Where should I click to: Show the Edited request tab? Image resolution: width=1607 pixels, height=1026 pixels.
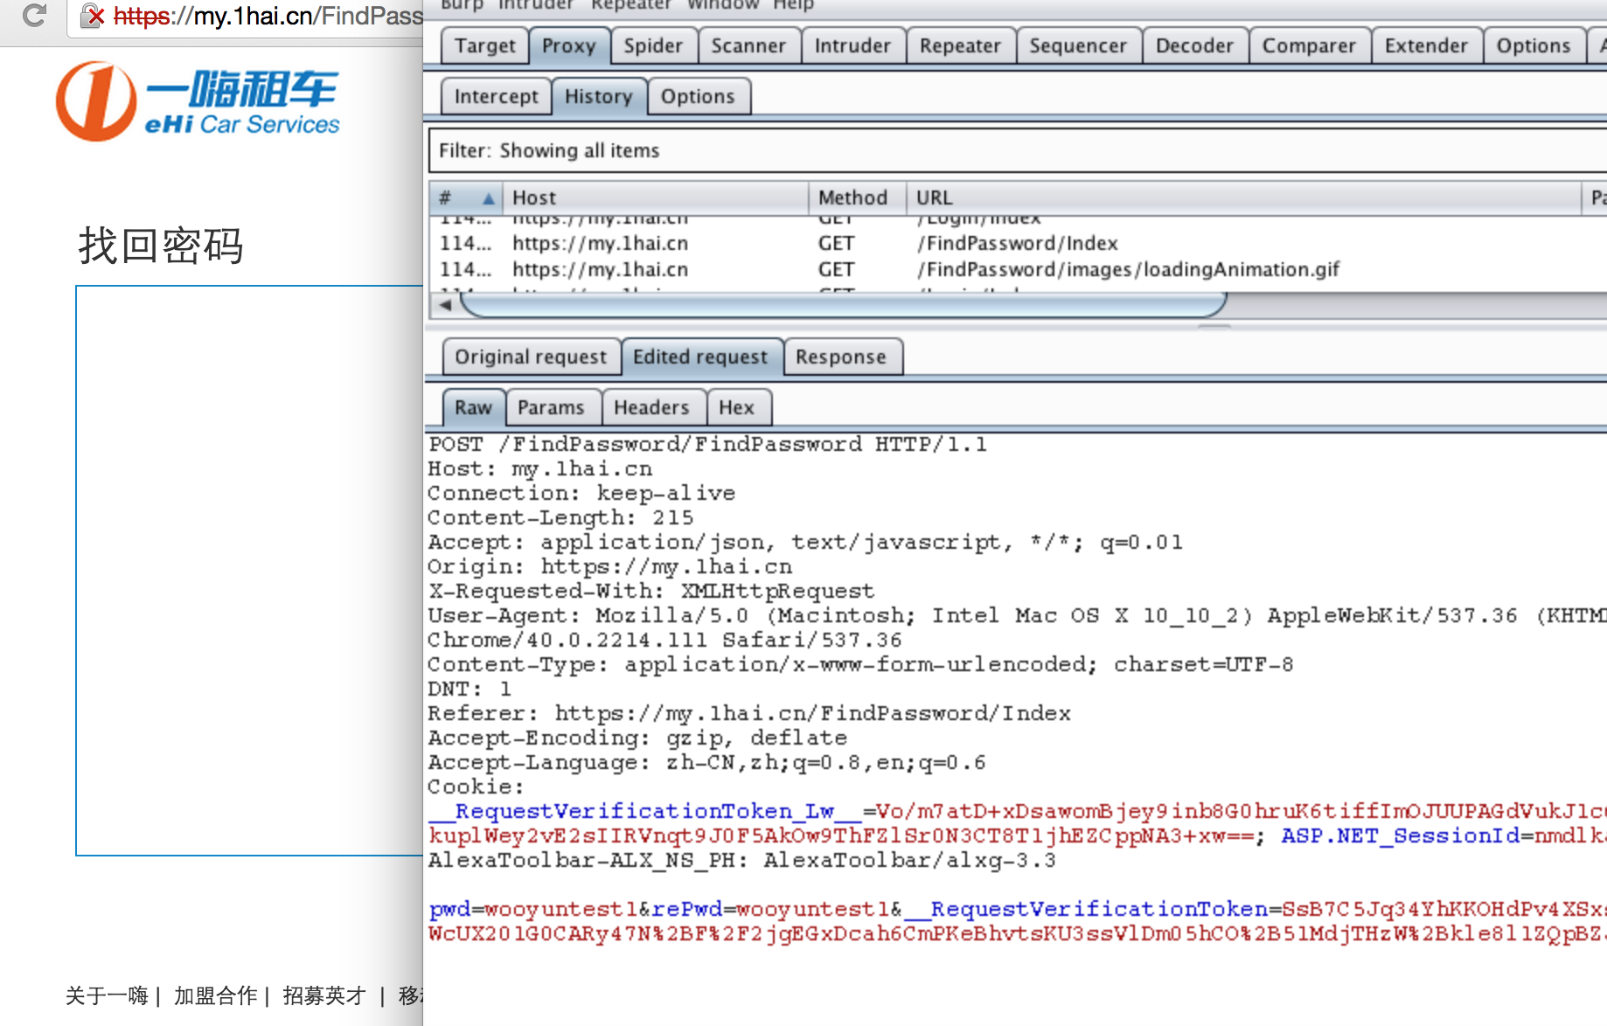(700, 357)
